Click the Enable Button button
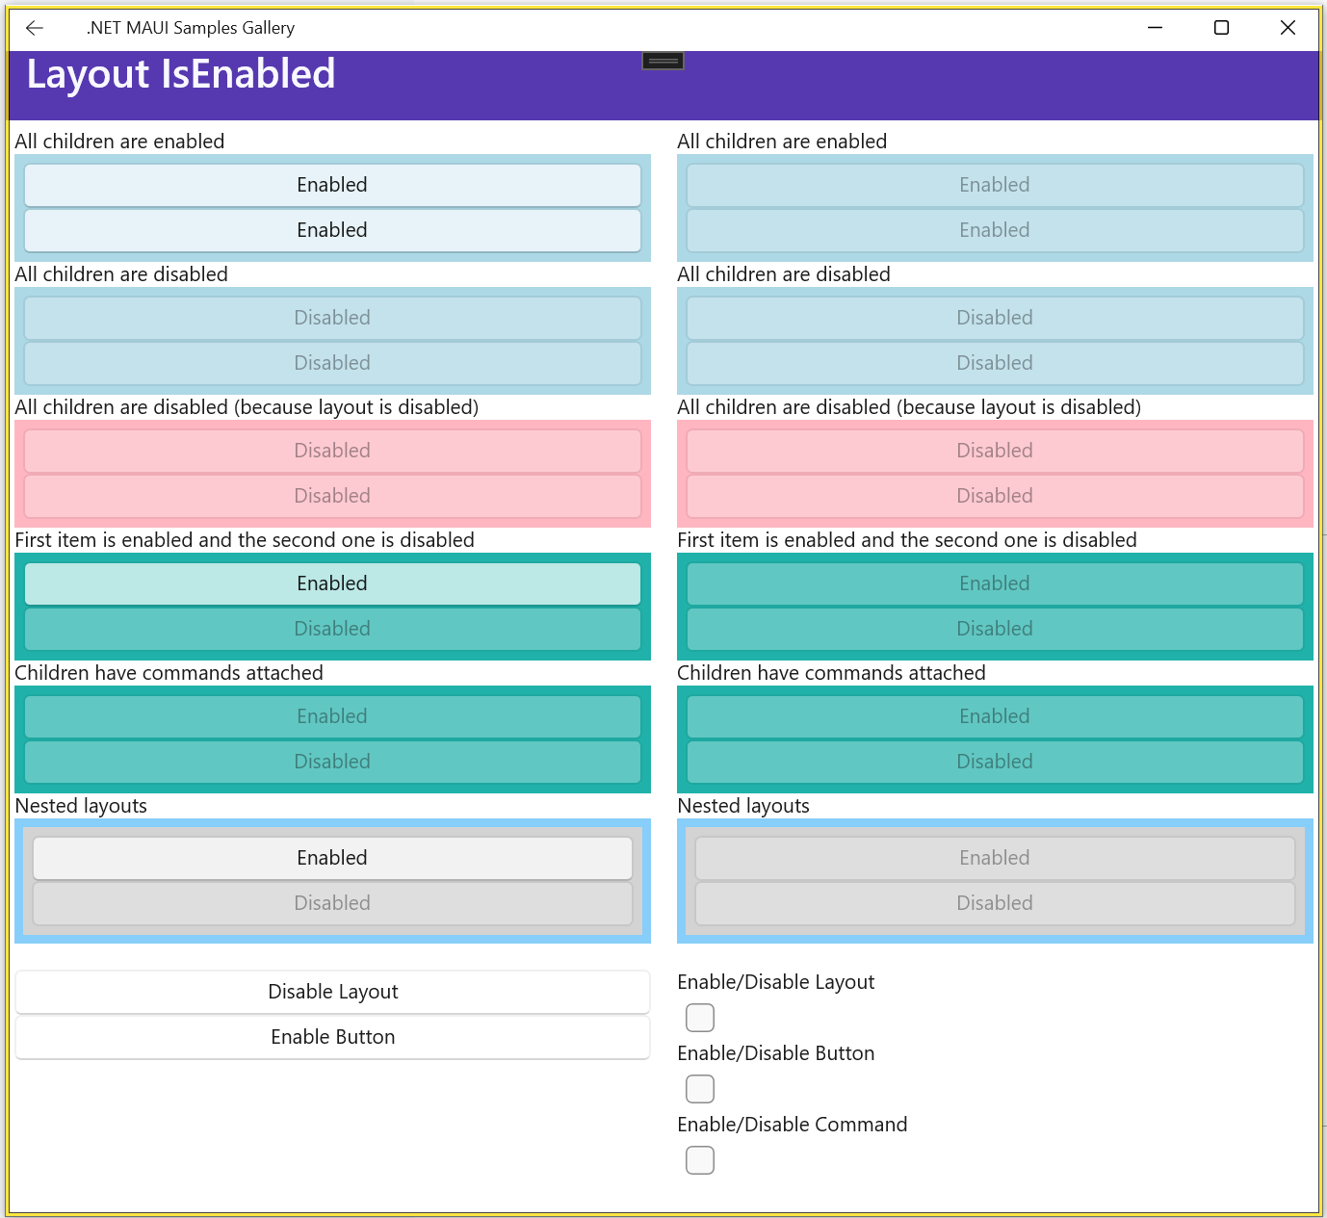This screenshot has height=1218, width=1327. (332, 1037)
